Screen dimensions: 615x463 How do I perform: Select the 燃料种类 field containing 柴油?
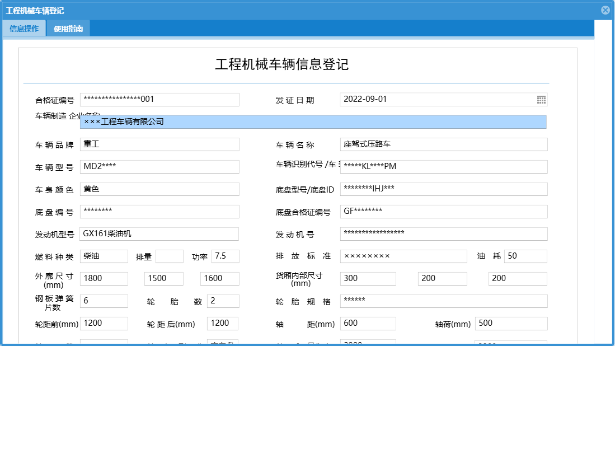[105, 256]
